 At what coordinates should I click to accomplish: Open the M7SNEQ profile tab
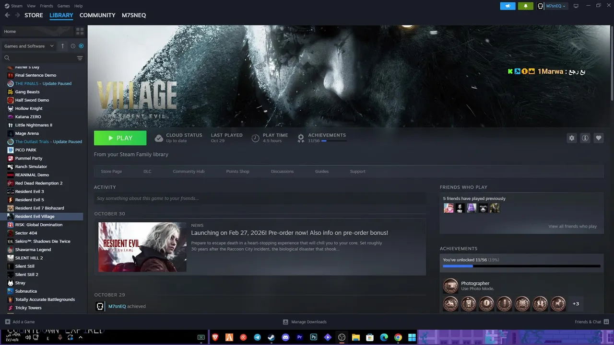(x=134, y=15)
